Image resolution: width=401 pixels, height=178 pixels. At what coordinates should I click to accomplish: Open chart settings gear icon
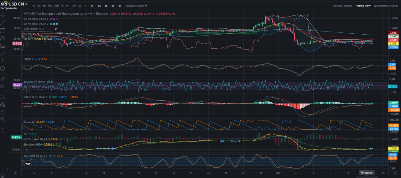tap(120, 6)
